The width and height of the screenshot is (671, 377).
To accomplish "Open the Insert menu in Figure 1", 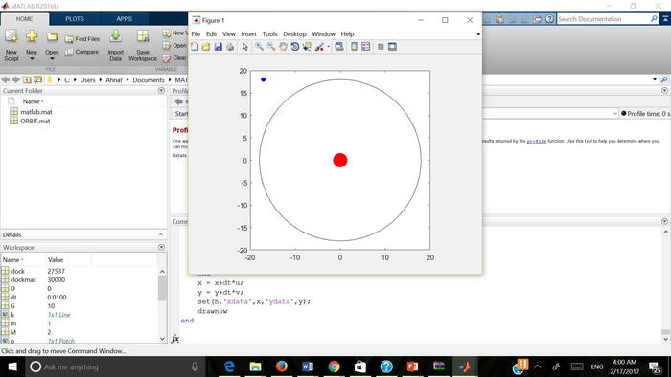I will pyautogui.click(x=248, y=34).
